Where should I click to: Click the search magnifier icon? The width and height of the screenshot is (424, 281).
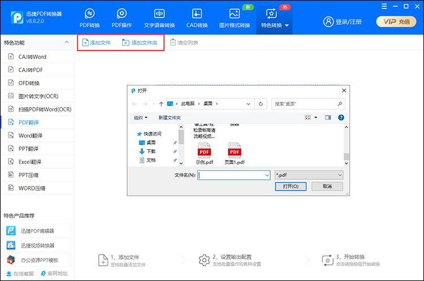point(340,103)
